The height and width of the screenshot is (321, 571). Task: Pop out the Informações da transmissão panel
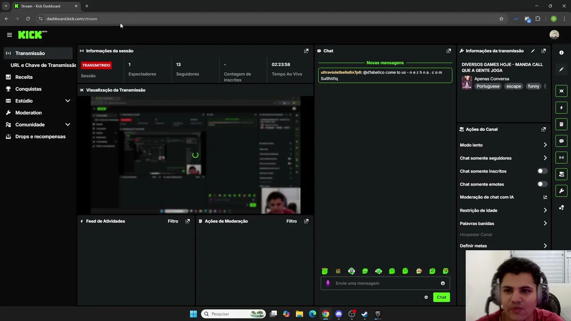[543, 51]
